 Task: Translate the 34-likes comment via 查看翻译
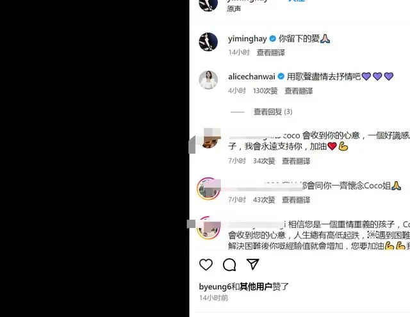click(296, 161)
